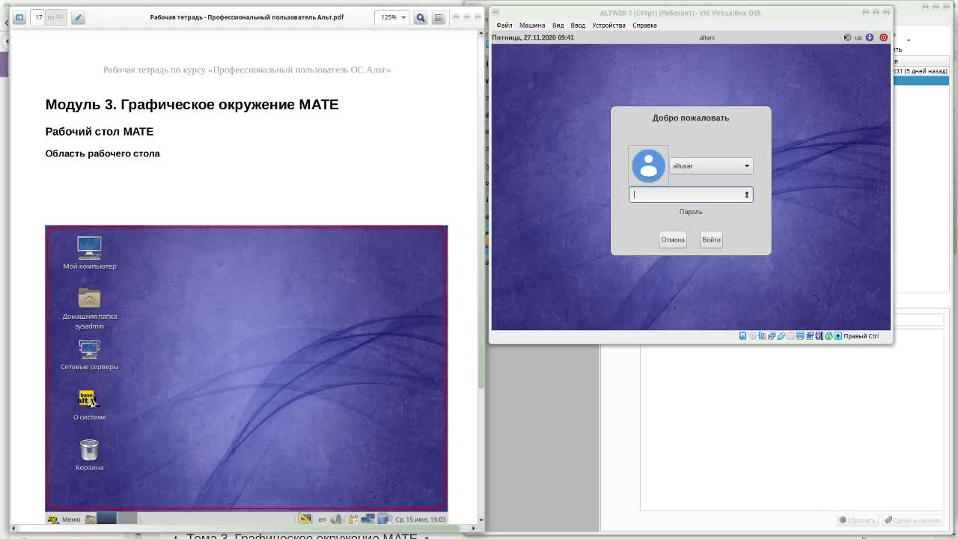Click the network adapter icon in VM status bar
This screenshot has width=958, height=539.
(x=772, y=336)
